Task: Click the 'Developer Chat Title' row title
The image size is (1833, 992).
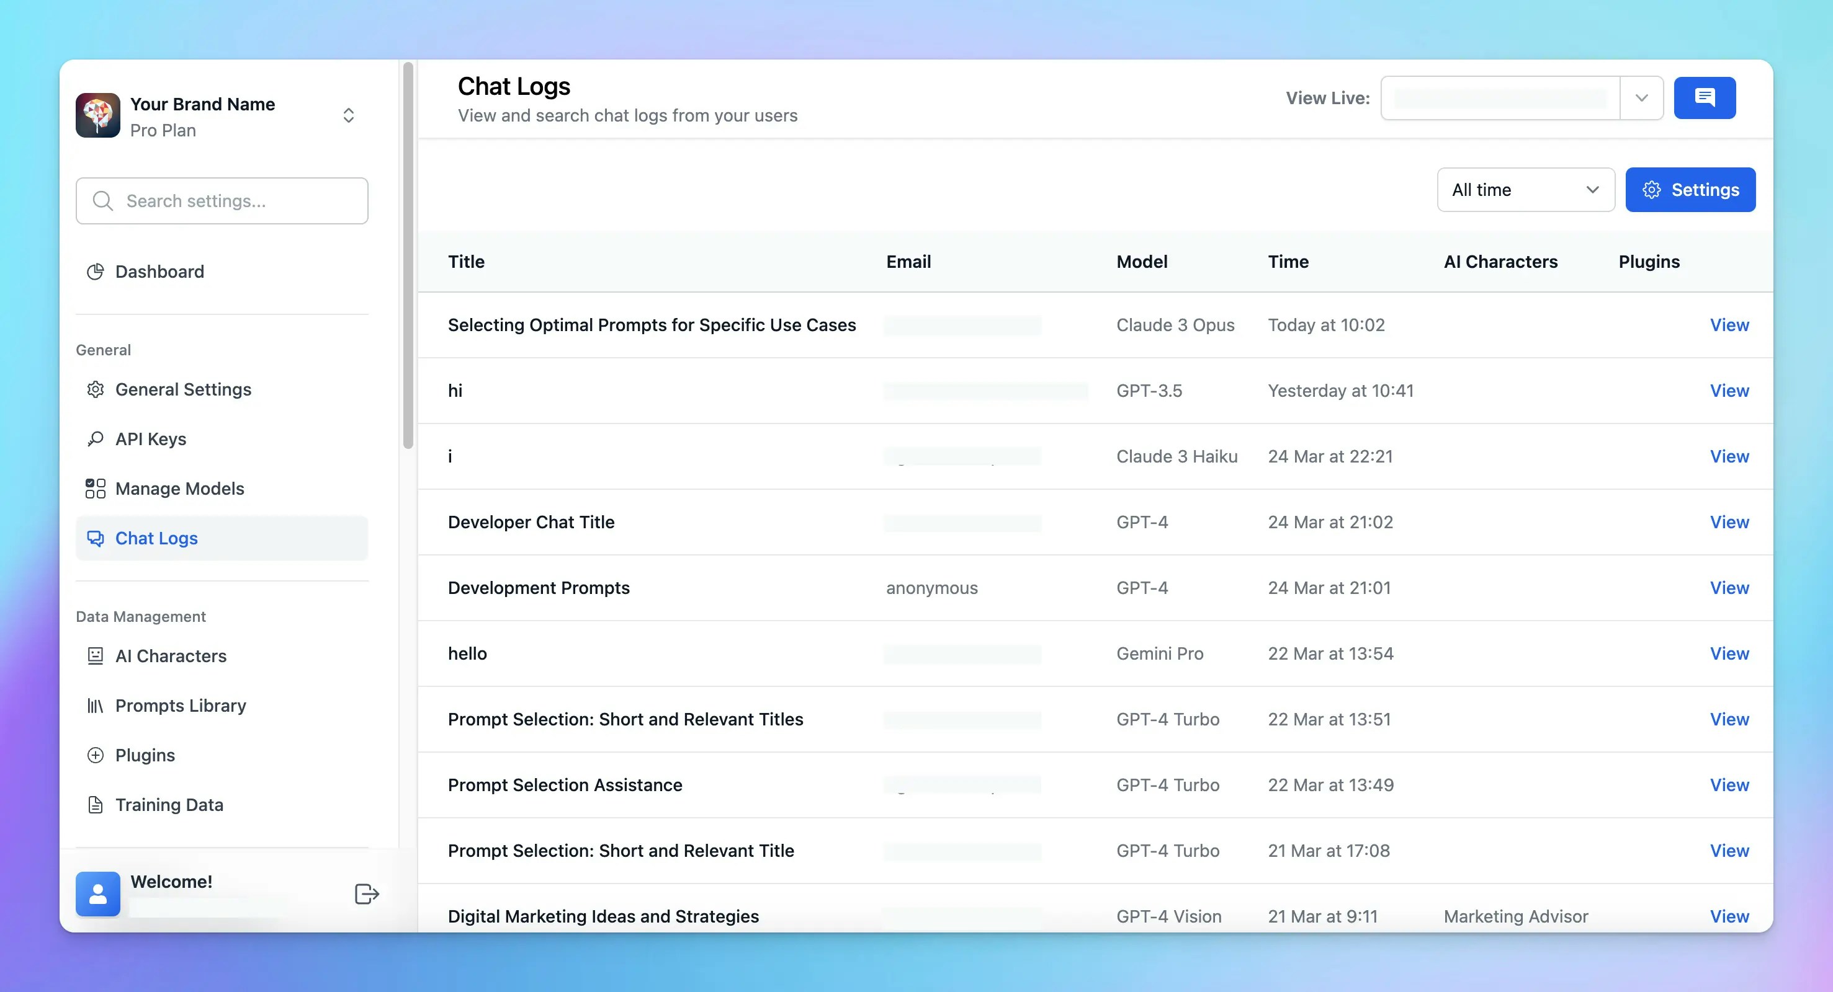Action: [531, 522]
